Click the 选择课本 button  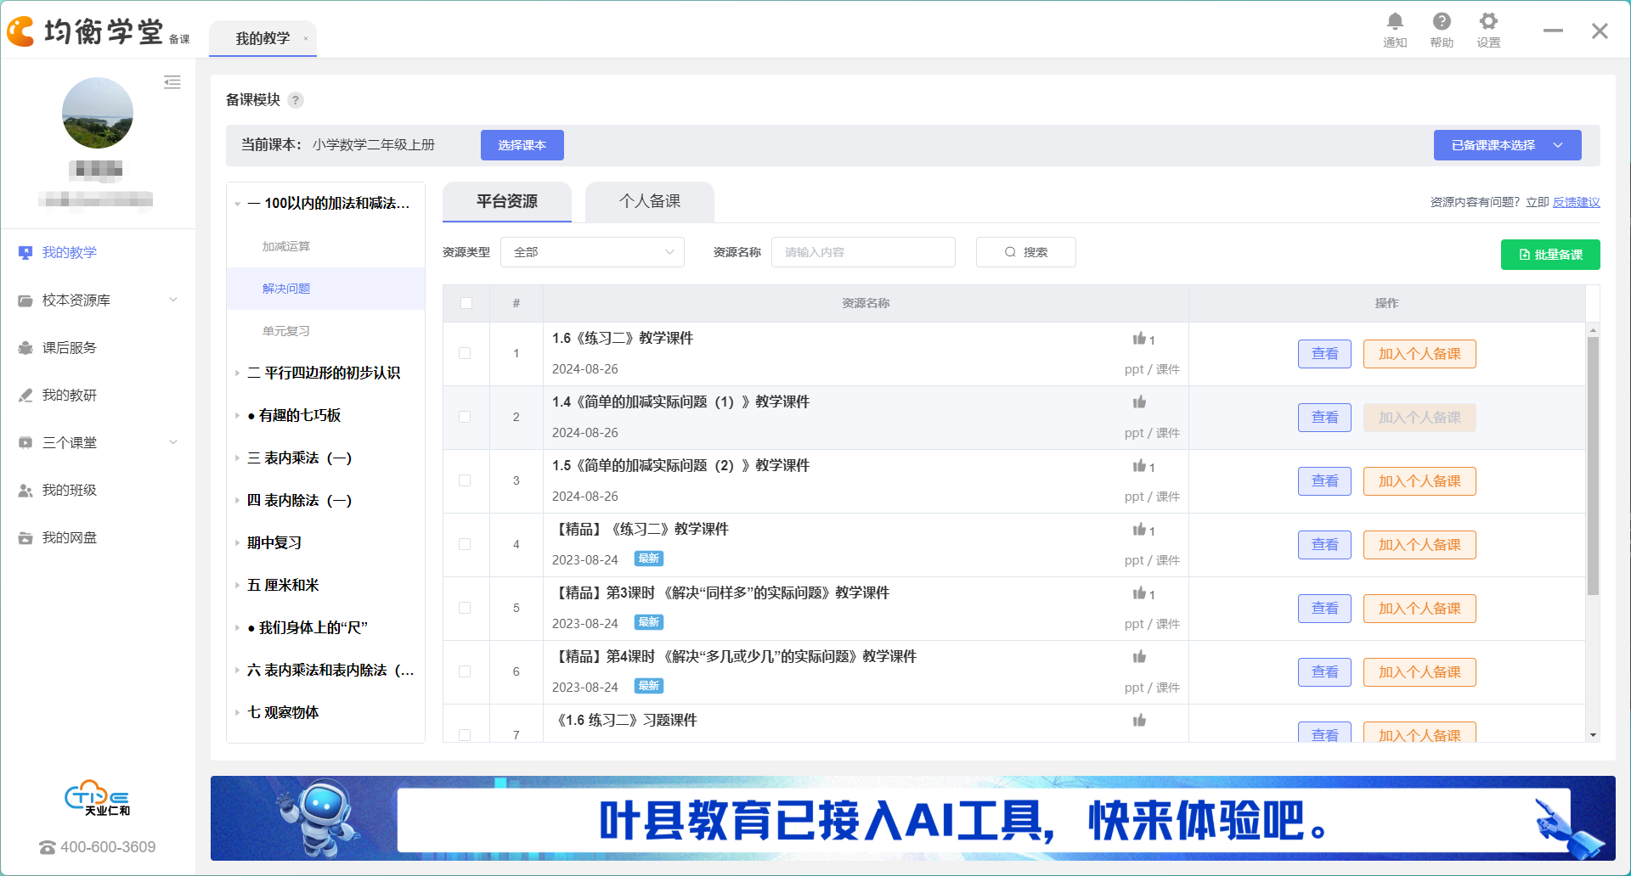[x=522, y=145]
